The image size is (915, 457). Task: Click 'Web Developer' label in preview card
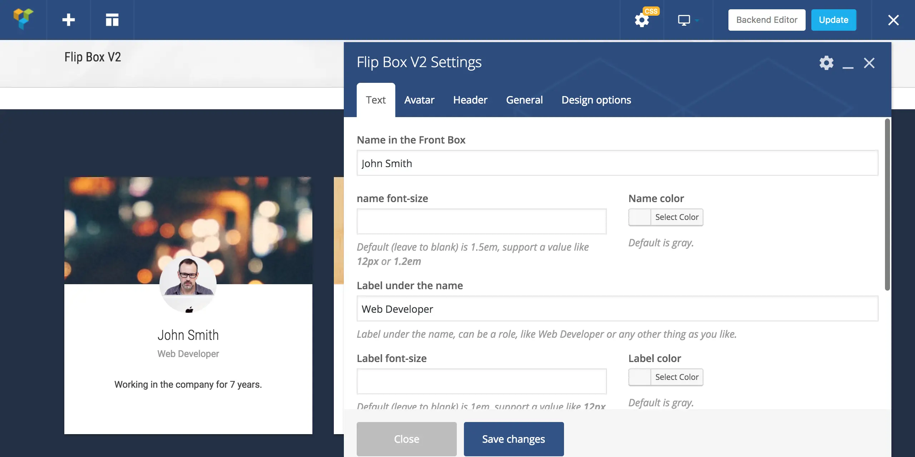click(x=188, y=354)
